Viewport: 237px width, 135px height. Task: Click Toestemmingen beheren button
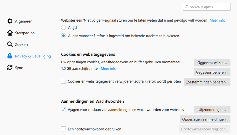point(207,82)
